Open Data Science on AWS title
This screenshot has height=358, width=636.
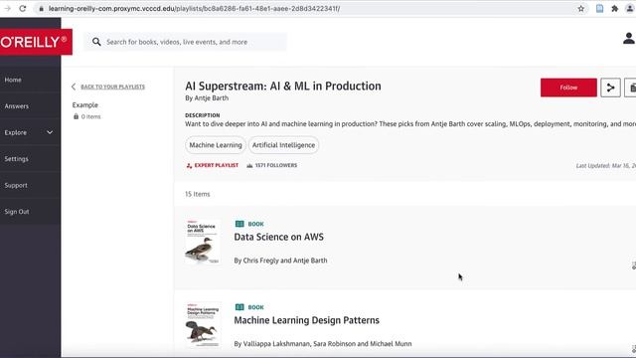click(278, 237)
